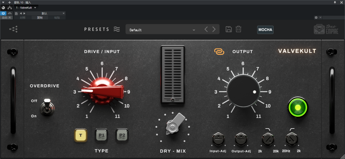The image size is (345, 159).
Task: Click the low-pass shape icon above 2k–20k knob
Action: 268,129
